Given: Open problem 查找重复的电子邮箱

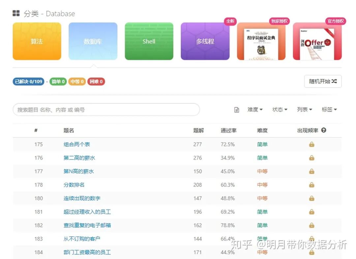Looking at the screenshot, I should point(87,225).
